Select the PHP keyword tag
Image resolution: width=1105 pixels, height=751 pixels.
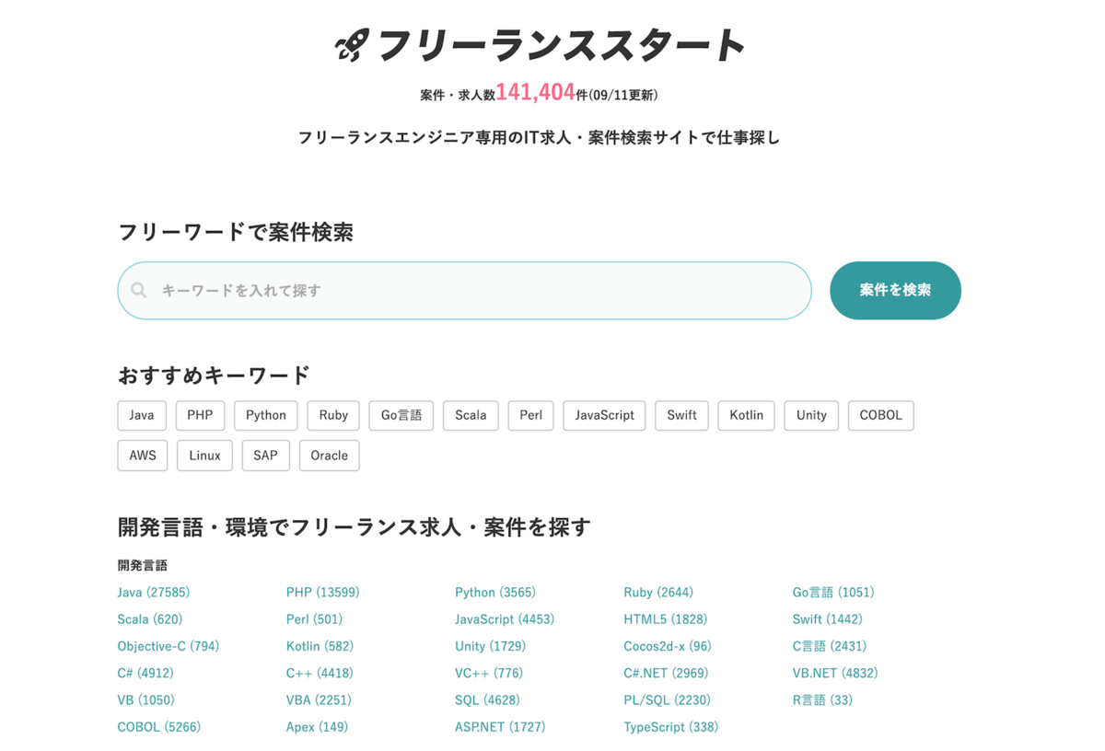pyautogui.click(x=200, y=415)
